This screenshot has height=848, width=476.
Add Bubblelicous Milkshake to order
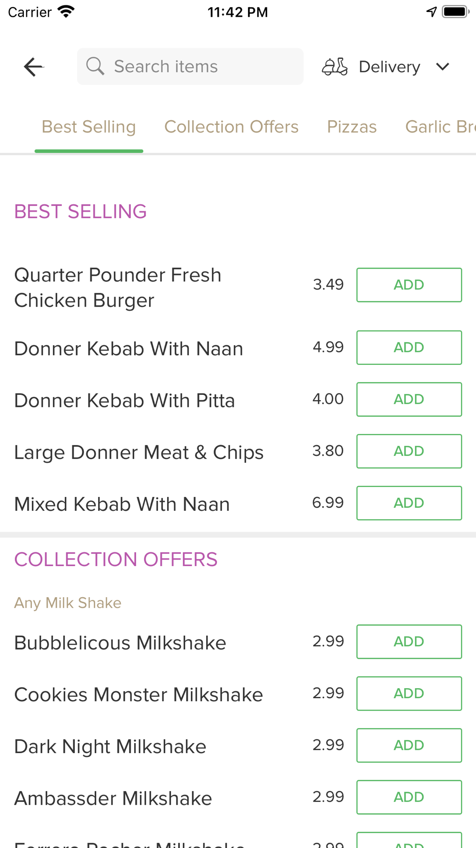(x=409, y=641)
